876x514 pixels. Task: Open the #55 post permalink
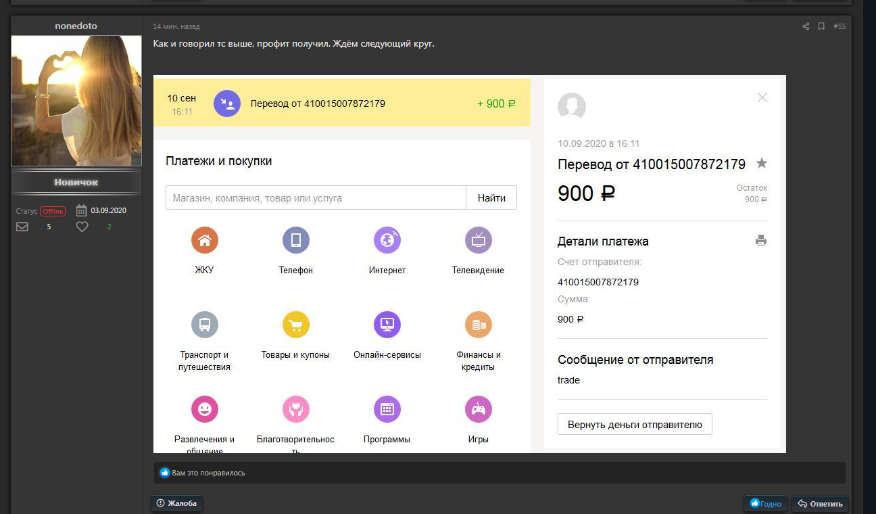(x=839, y=26)
